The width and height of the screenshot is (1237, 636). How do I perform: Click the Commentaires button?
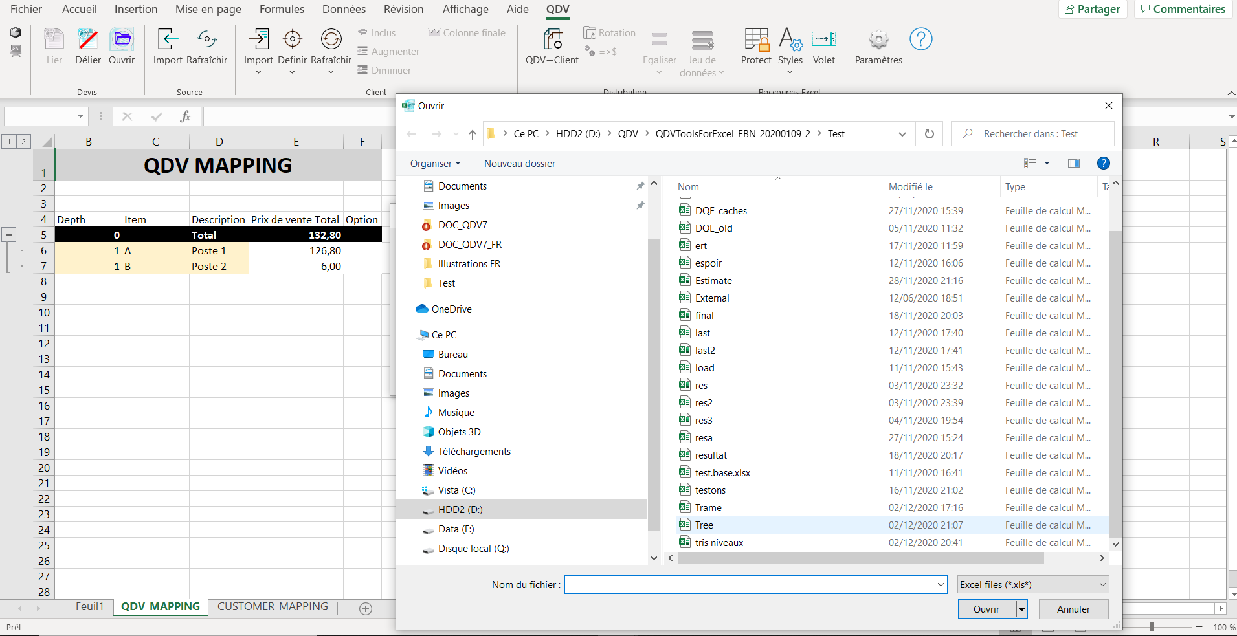pos(1183,9)
